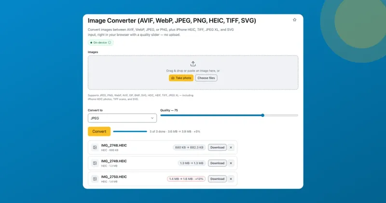The image size is (386, 203).
Task: Click the IMG_2748.HEIC file name
Action: click(114, 145)
